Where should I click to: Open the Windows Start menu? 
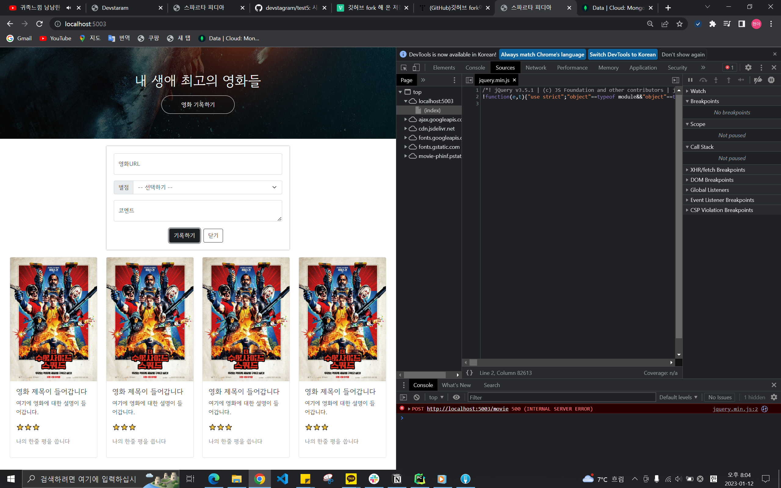tap(11, 479)
